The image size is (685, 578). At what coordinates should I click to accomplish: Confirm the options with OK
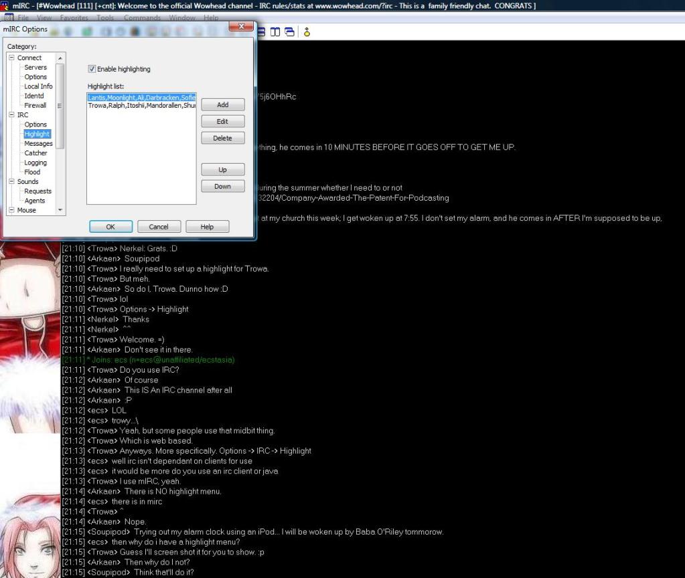point(110,227)
